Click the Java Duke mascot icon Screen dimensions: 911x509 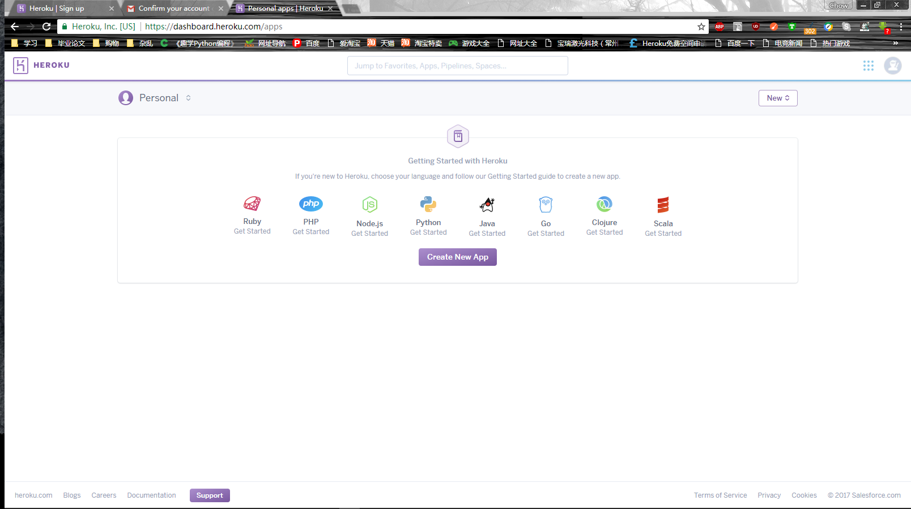[x=487, y=204]
